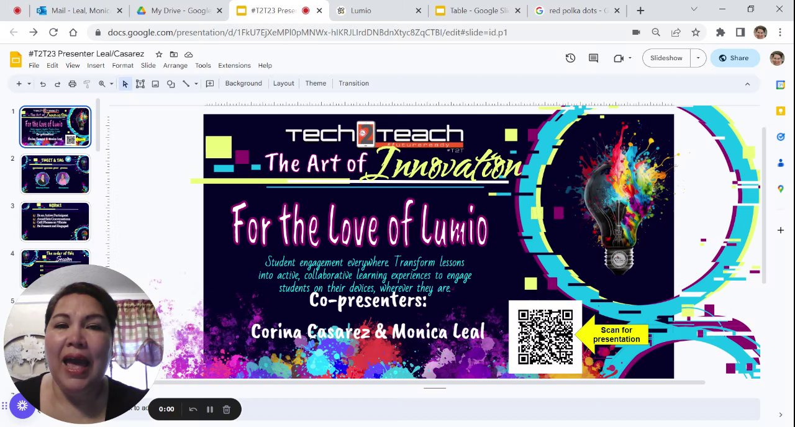
Task: Reload the page in Chrome
Action: (x=53, y=32)
